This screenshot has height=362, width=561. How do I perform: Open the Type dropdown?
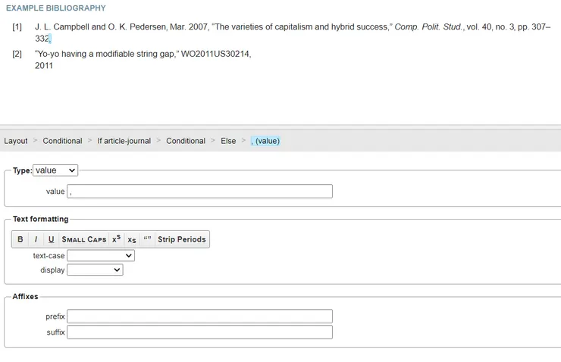[x=55, y=170]
